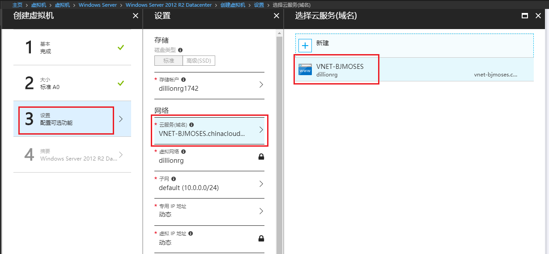Screen dimensions: 549x254
Task: Select the 标准 disk type option
Action: (169, 61)
